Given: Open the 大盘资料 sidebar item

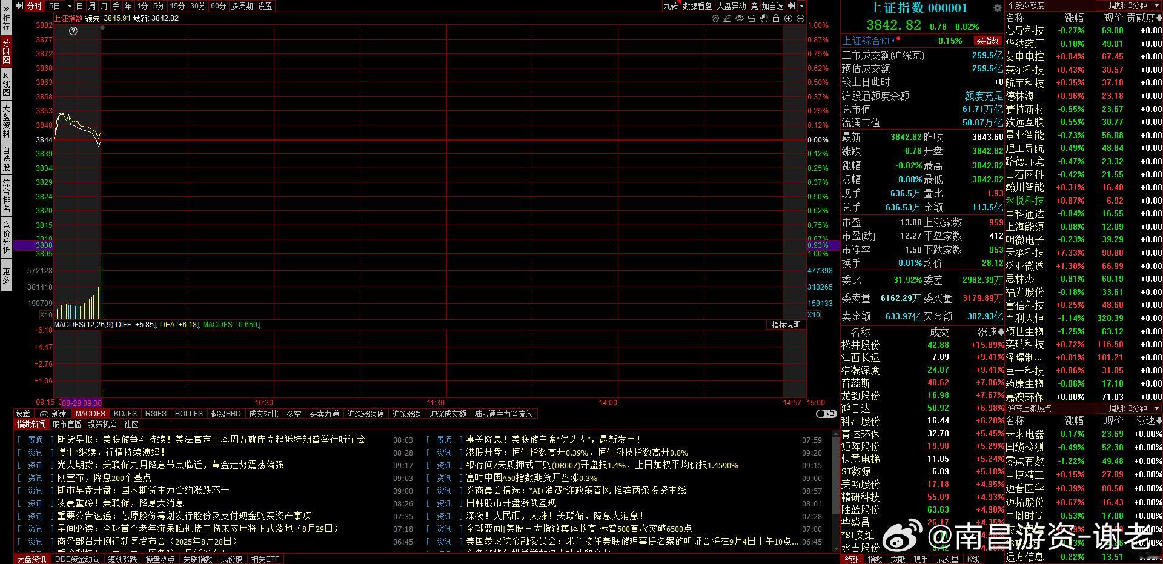Looking at the screenshot, I should coord(6,121).
